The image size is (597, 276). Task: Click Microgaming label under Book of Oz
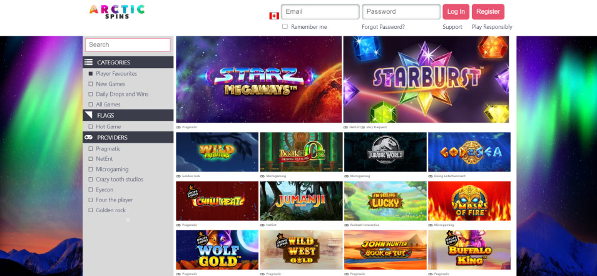(275, 176)
